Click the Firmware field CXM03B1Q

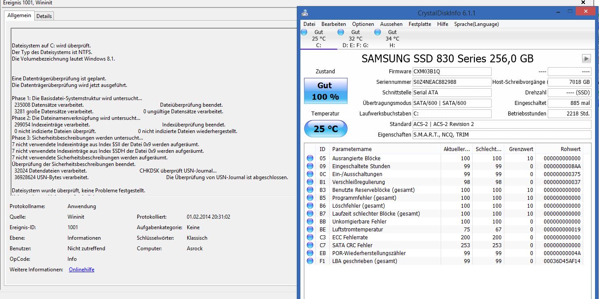(452, 72)
